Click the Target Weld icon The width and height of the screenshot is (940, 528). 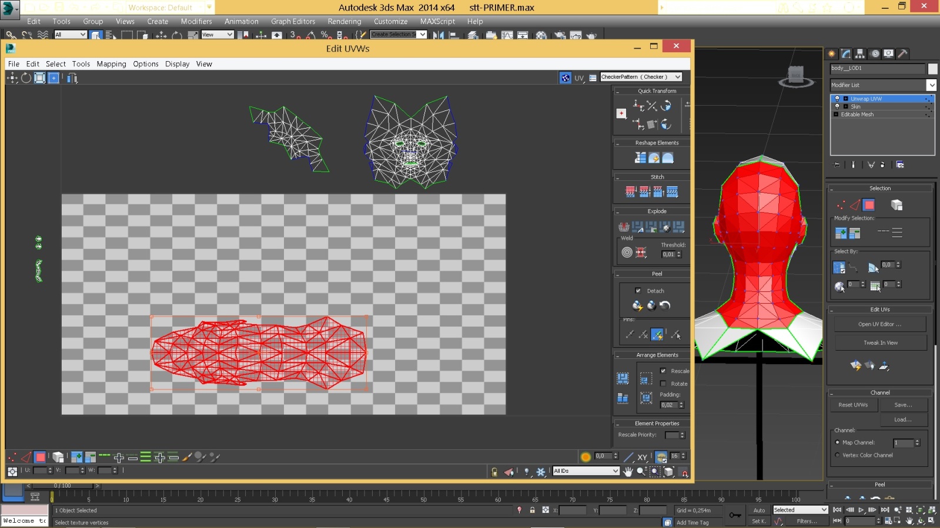(627, 253)
